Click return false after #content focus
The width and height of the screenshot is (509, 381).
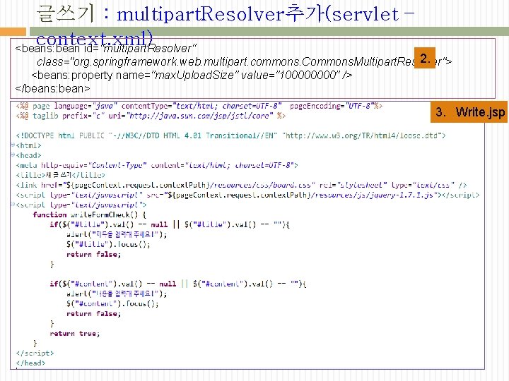(x=93, y=313)
